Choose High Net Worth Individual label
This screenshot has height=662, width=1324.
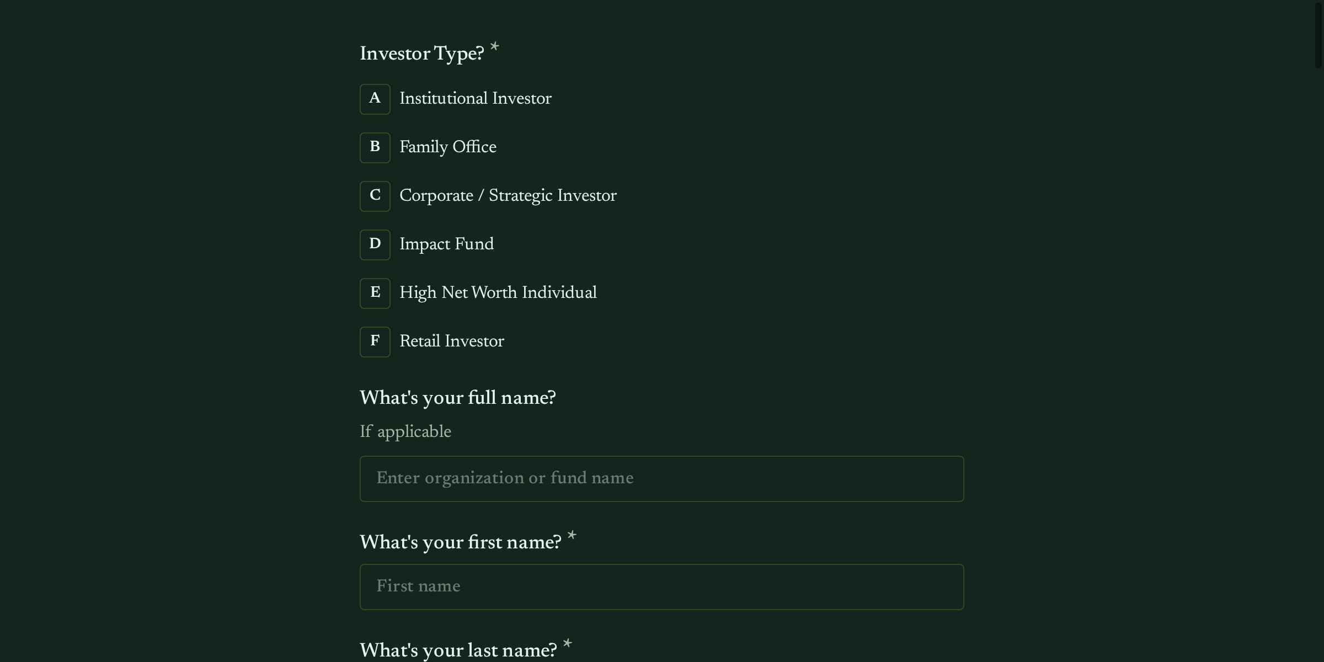click(x=498, y=293)
